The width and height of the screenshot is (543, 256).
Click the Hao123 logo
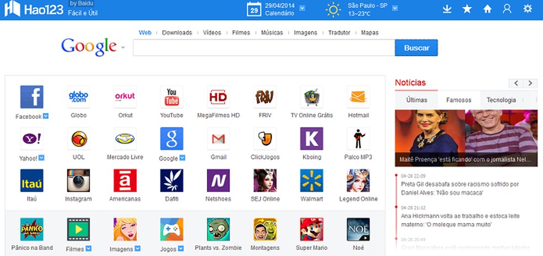click(x=34, y=9)
